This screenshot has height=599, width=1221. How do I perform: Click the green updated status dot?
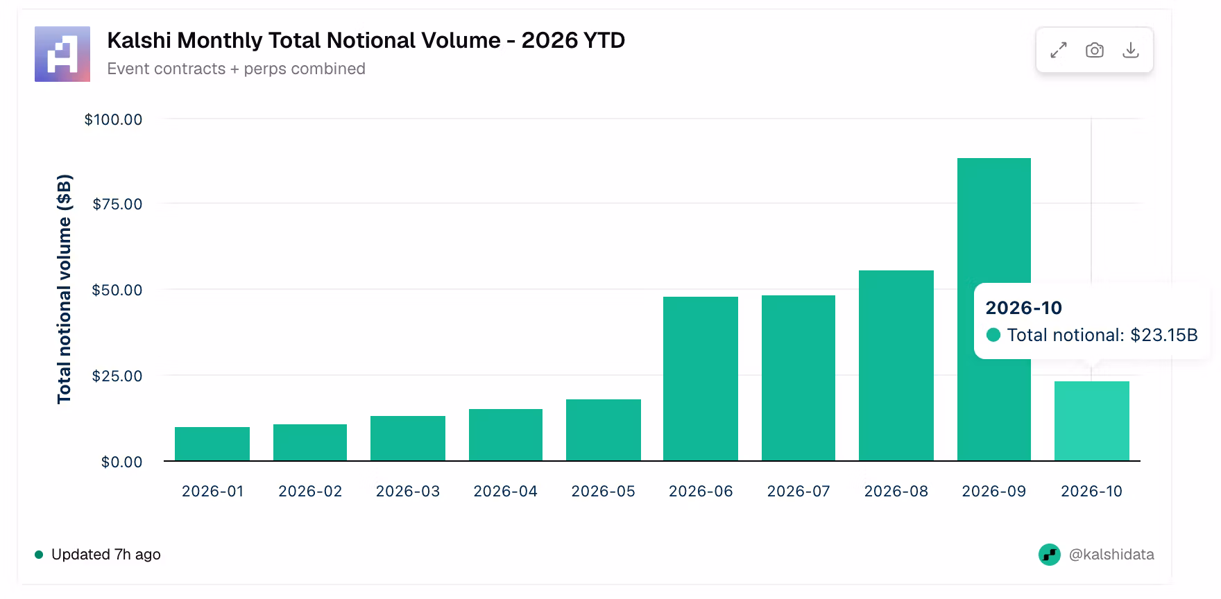(39, 555)
